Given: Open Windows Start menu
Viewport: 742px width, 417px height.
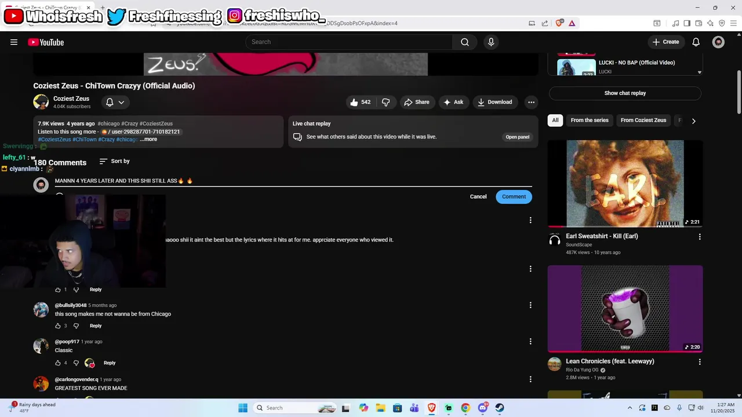Looking at the screenshot, I should point(243,408).
